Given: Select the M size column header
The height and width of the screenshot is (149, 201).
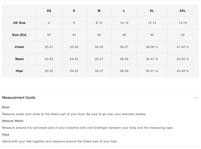Looking at the screenshot, I should coord(99,11).
